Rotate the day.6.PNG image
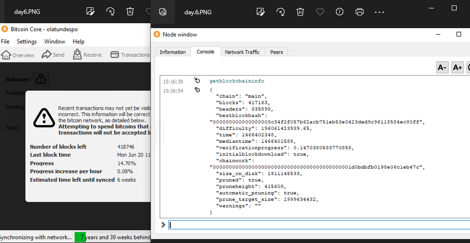470x243 pixels. click(x=281, y=12)
